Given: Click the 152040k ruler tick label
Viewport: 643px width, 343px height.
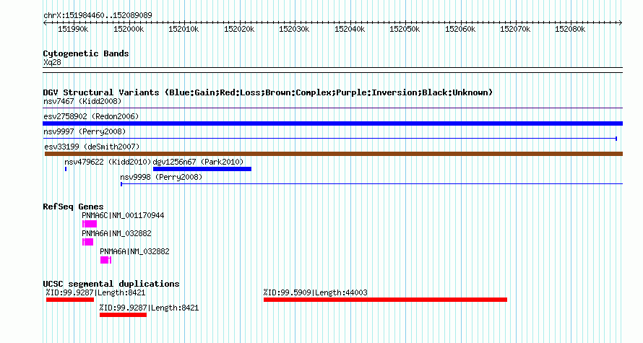Looking at the screenshot, I should coord(350,29).
